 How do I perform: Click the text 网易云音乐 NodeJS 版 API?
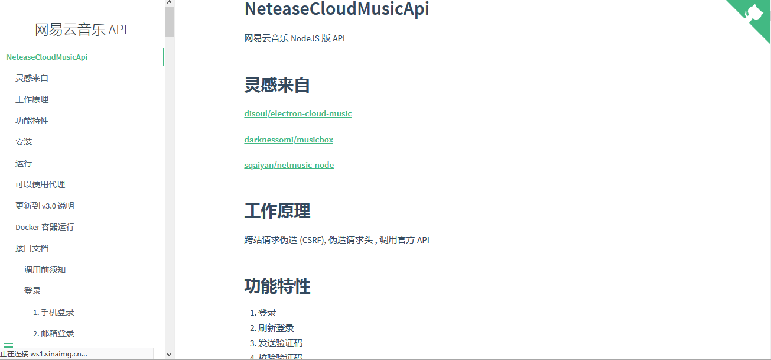pos(294,38)
